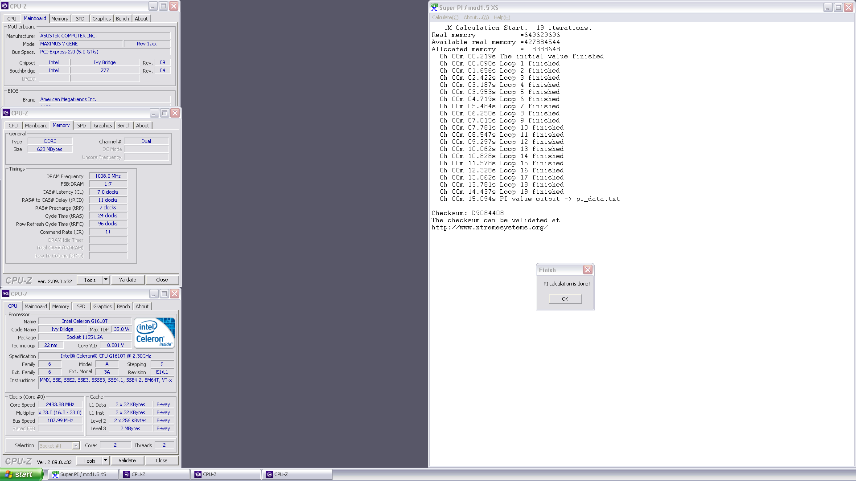This screenshot has width=856, height=481.
Task: Close the Memory CPU-Z window
Action: tap(175, 113)
